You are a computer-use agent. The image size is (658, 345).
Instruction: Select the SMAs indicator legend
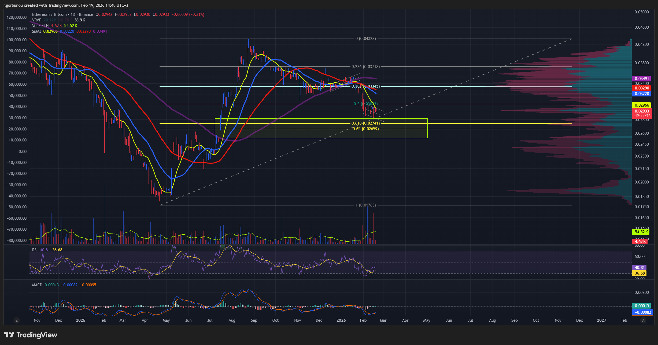(36, 31)
